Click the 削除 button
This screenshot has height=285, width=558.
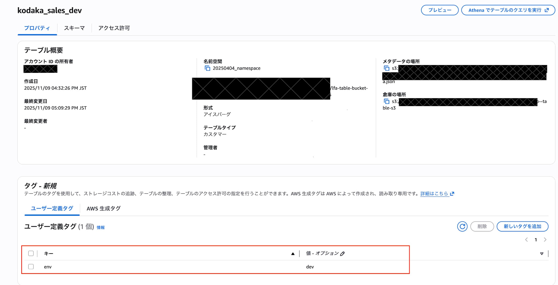tap(482, 226)
